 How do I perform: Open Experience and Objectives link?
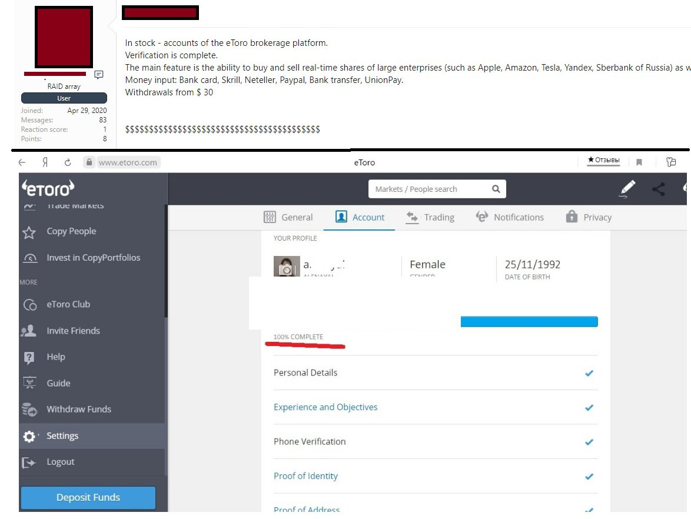tap(325, 407)
